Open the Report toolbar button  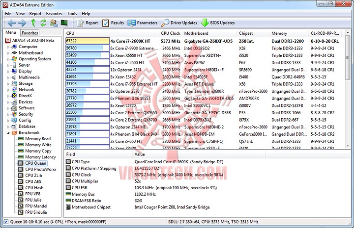(x=88, y=23)
